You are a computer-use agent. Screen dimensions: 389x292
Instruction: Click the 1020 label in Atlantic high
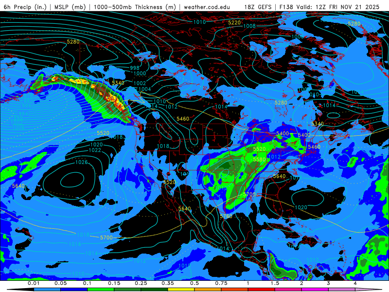pos(301,207)
